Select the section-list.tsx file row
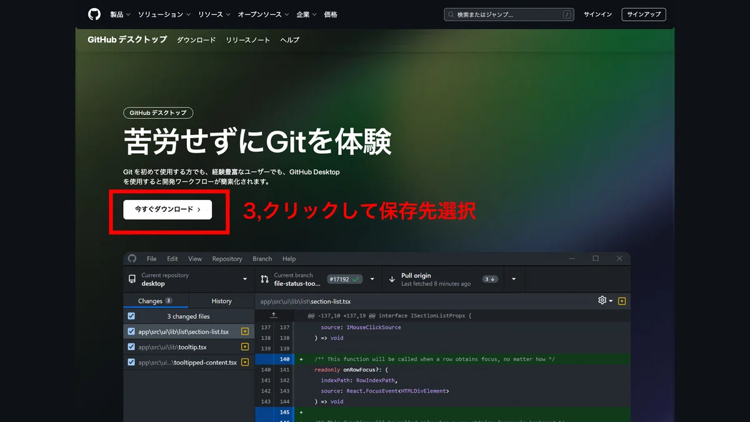The image size is (750, 422). tap(189, 331)
